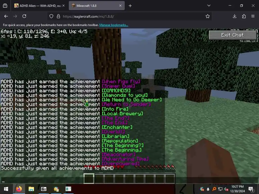This screenshot has width=259, height=194.
Task: Switch to ADHD Alien tab
Action: point(39,6)
